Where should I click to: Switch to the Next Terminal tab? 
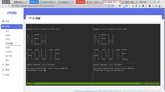pyautogui.click(x=48, y=2)
